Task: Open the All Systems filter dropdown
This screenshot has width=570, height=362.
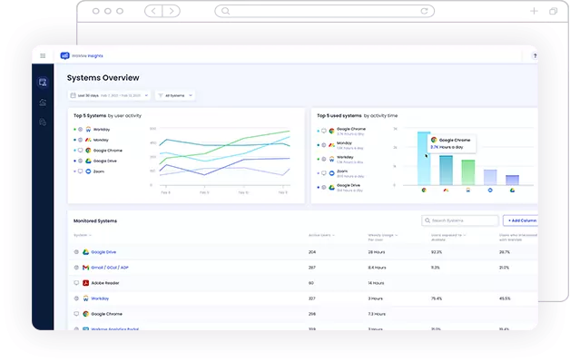Action: coord(175,95)
